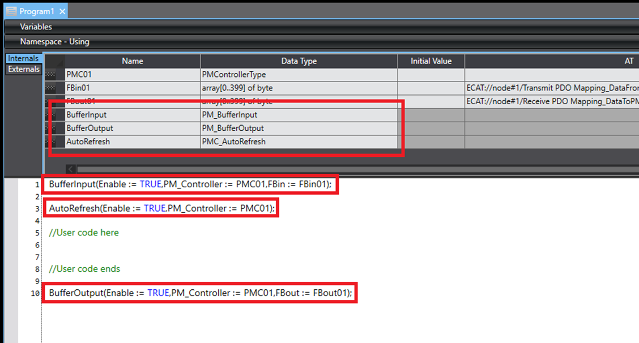Expand the Namespace - Using section
Image resolution: width=639 pixels, height=343 pixels.
pyautogui.click(x=54, y=41)
